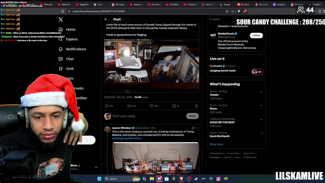This screenshot has height=183, width=325.
Task: Open File Explorer from the taskbar
Action: [152, 179]
